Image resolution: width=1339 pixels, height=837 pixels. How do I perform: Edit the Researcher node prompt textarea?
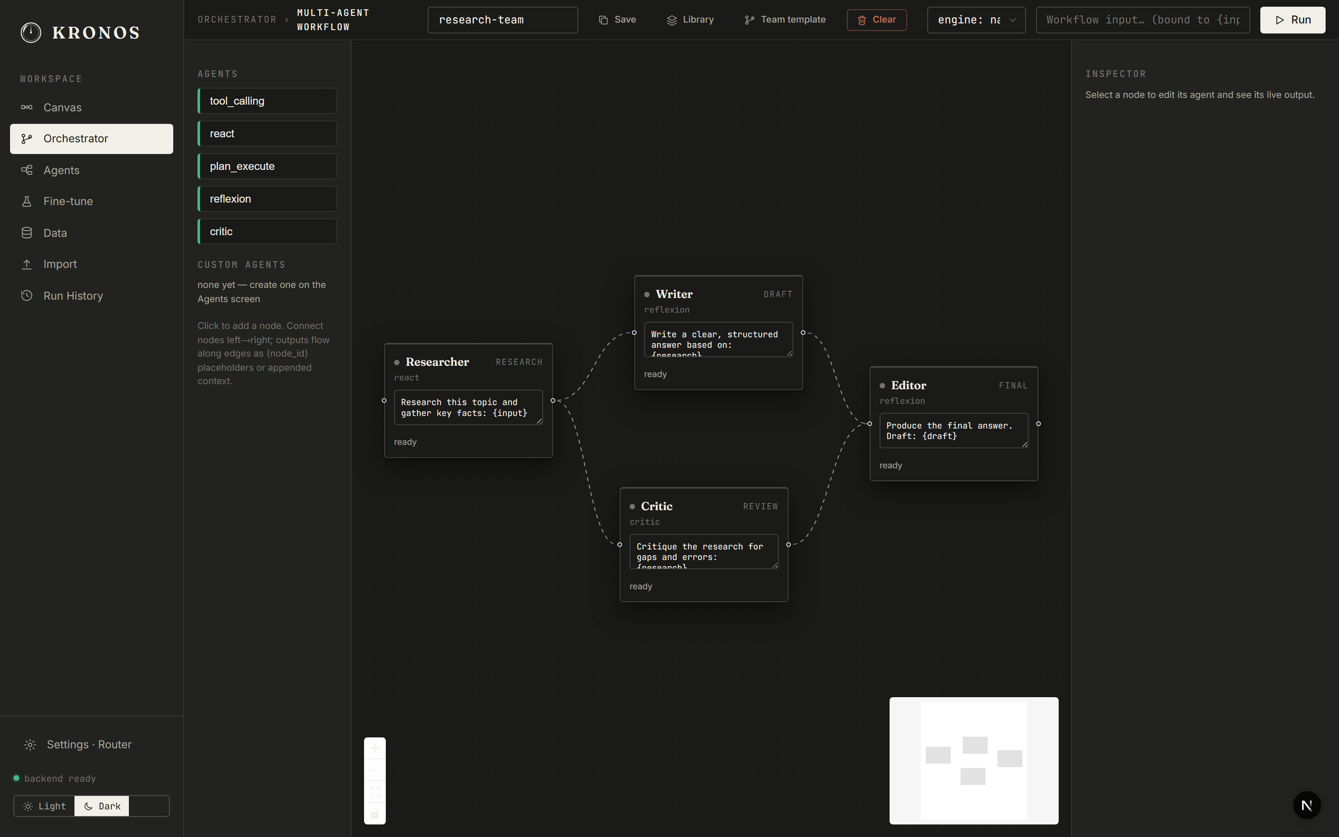468,408
